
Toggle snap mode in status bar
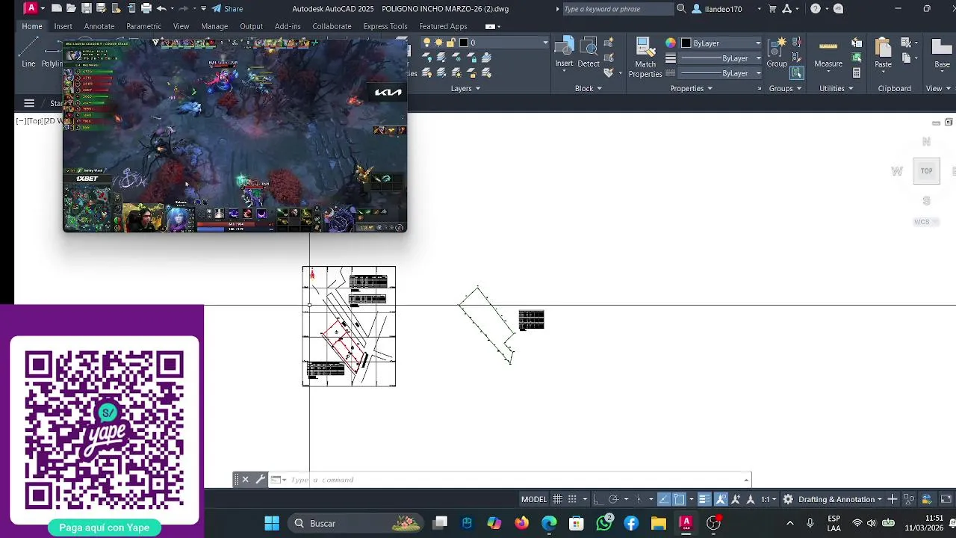click(572, 499)
